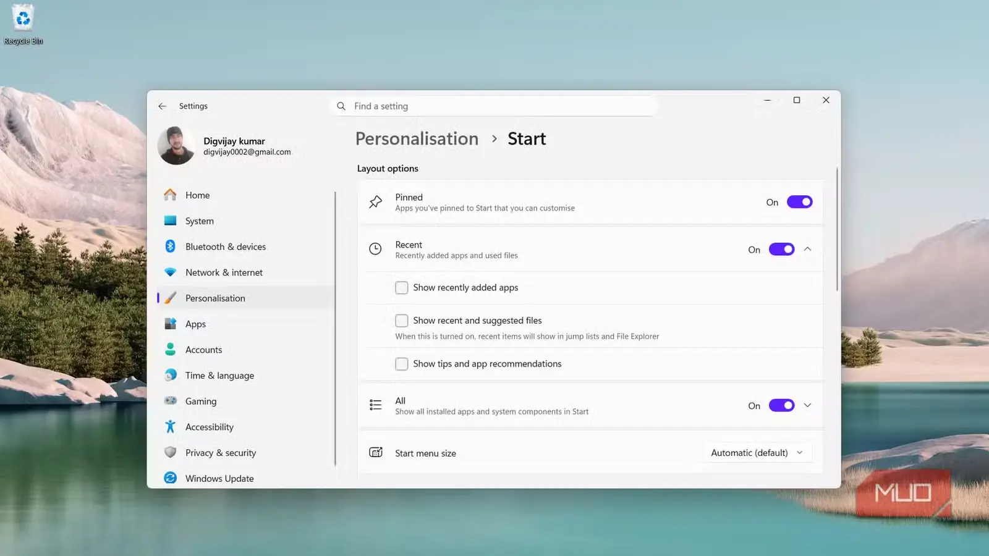Click the Accounts person icon
Viewport: 989px width, 556px height.
tap(170, 350)
